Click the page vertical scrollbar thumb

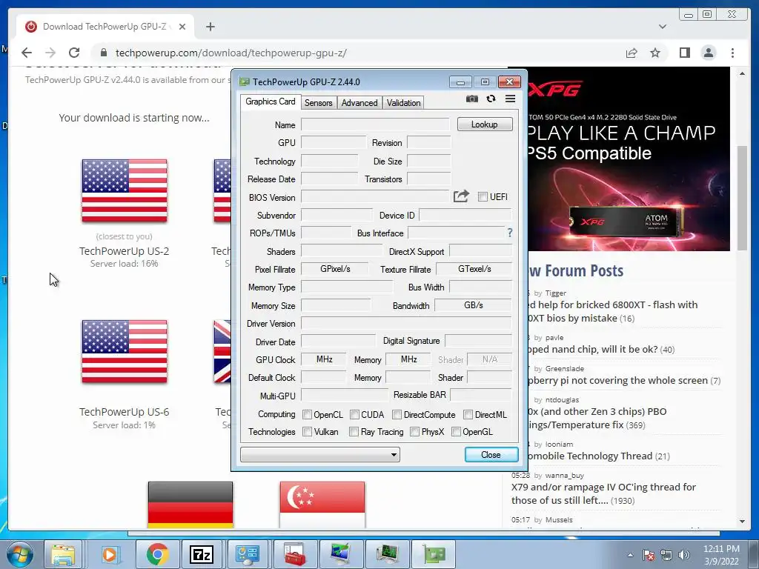click(x=742, y=198)
